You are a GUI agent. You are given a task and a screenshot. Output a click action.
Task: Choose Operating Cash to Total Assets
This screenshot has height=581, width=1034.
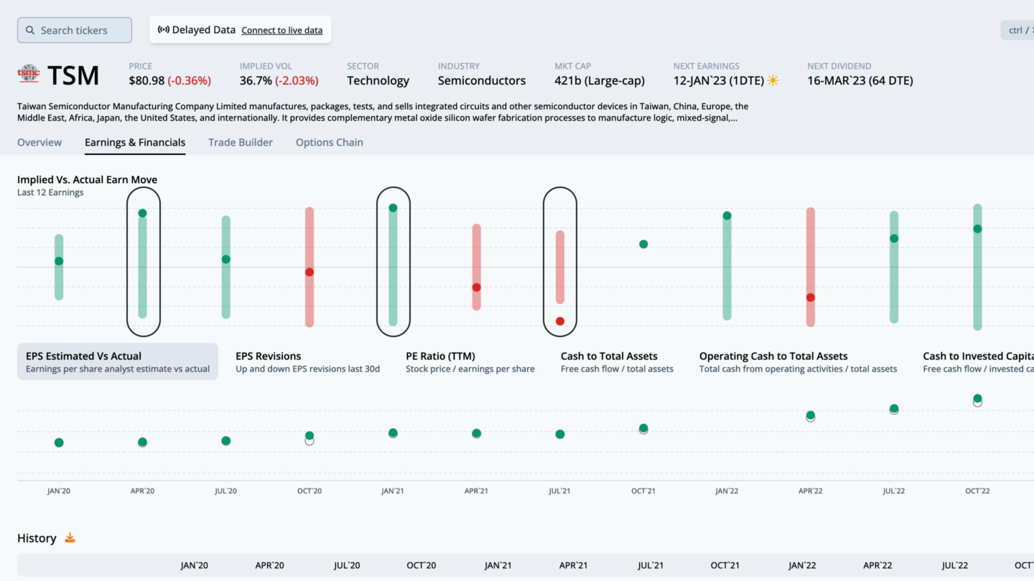(798, 362)
